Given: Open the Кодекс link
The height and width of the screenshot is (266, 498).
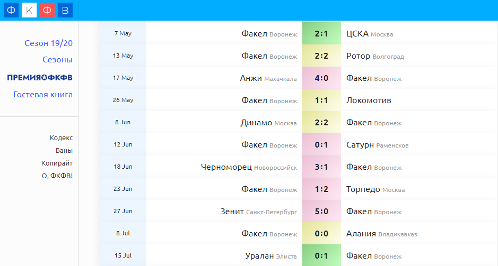Looking at the screenshot, I should coord(61,137).
